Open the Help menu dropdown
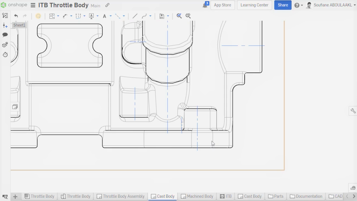Viewport: 357px width, 201px height. coord(299,5)
